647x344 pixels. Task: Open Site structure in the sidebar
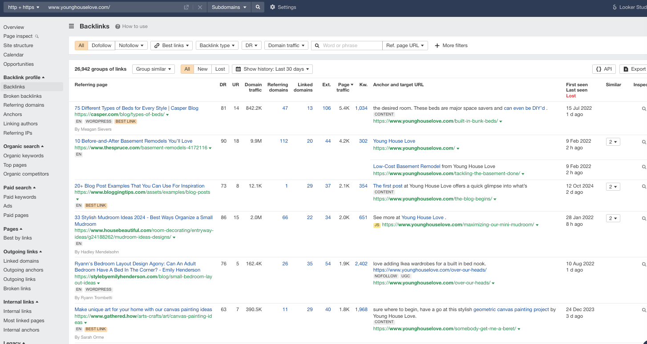[18, 45]
